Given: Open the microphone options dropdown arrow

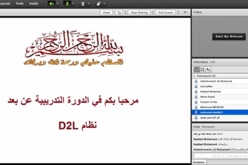Looking at the screenshot, I should (73, 3).
